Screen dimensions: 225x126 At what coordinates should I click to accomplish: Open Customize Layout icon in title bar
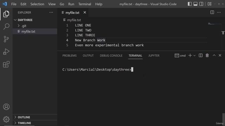click(x=210, y=4)
